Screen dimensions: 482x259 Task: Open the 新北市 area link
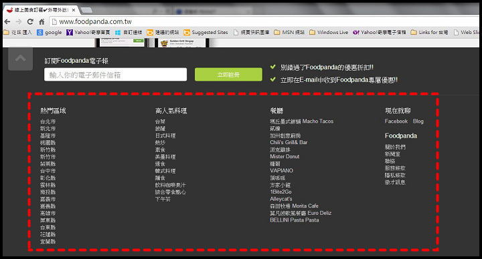(x=48, y=128)
